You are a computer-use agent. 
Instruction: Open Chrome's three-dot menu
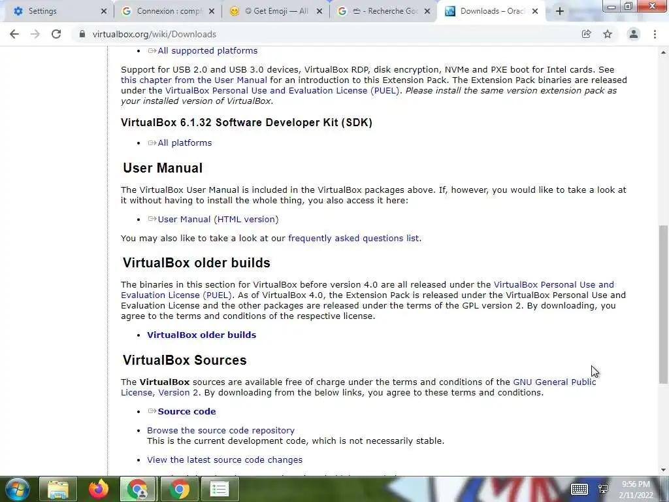[655, 34]
